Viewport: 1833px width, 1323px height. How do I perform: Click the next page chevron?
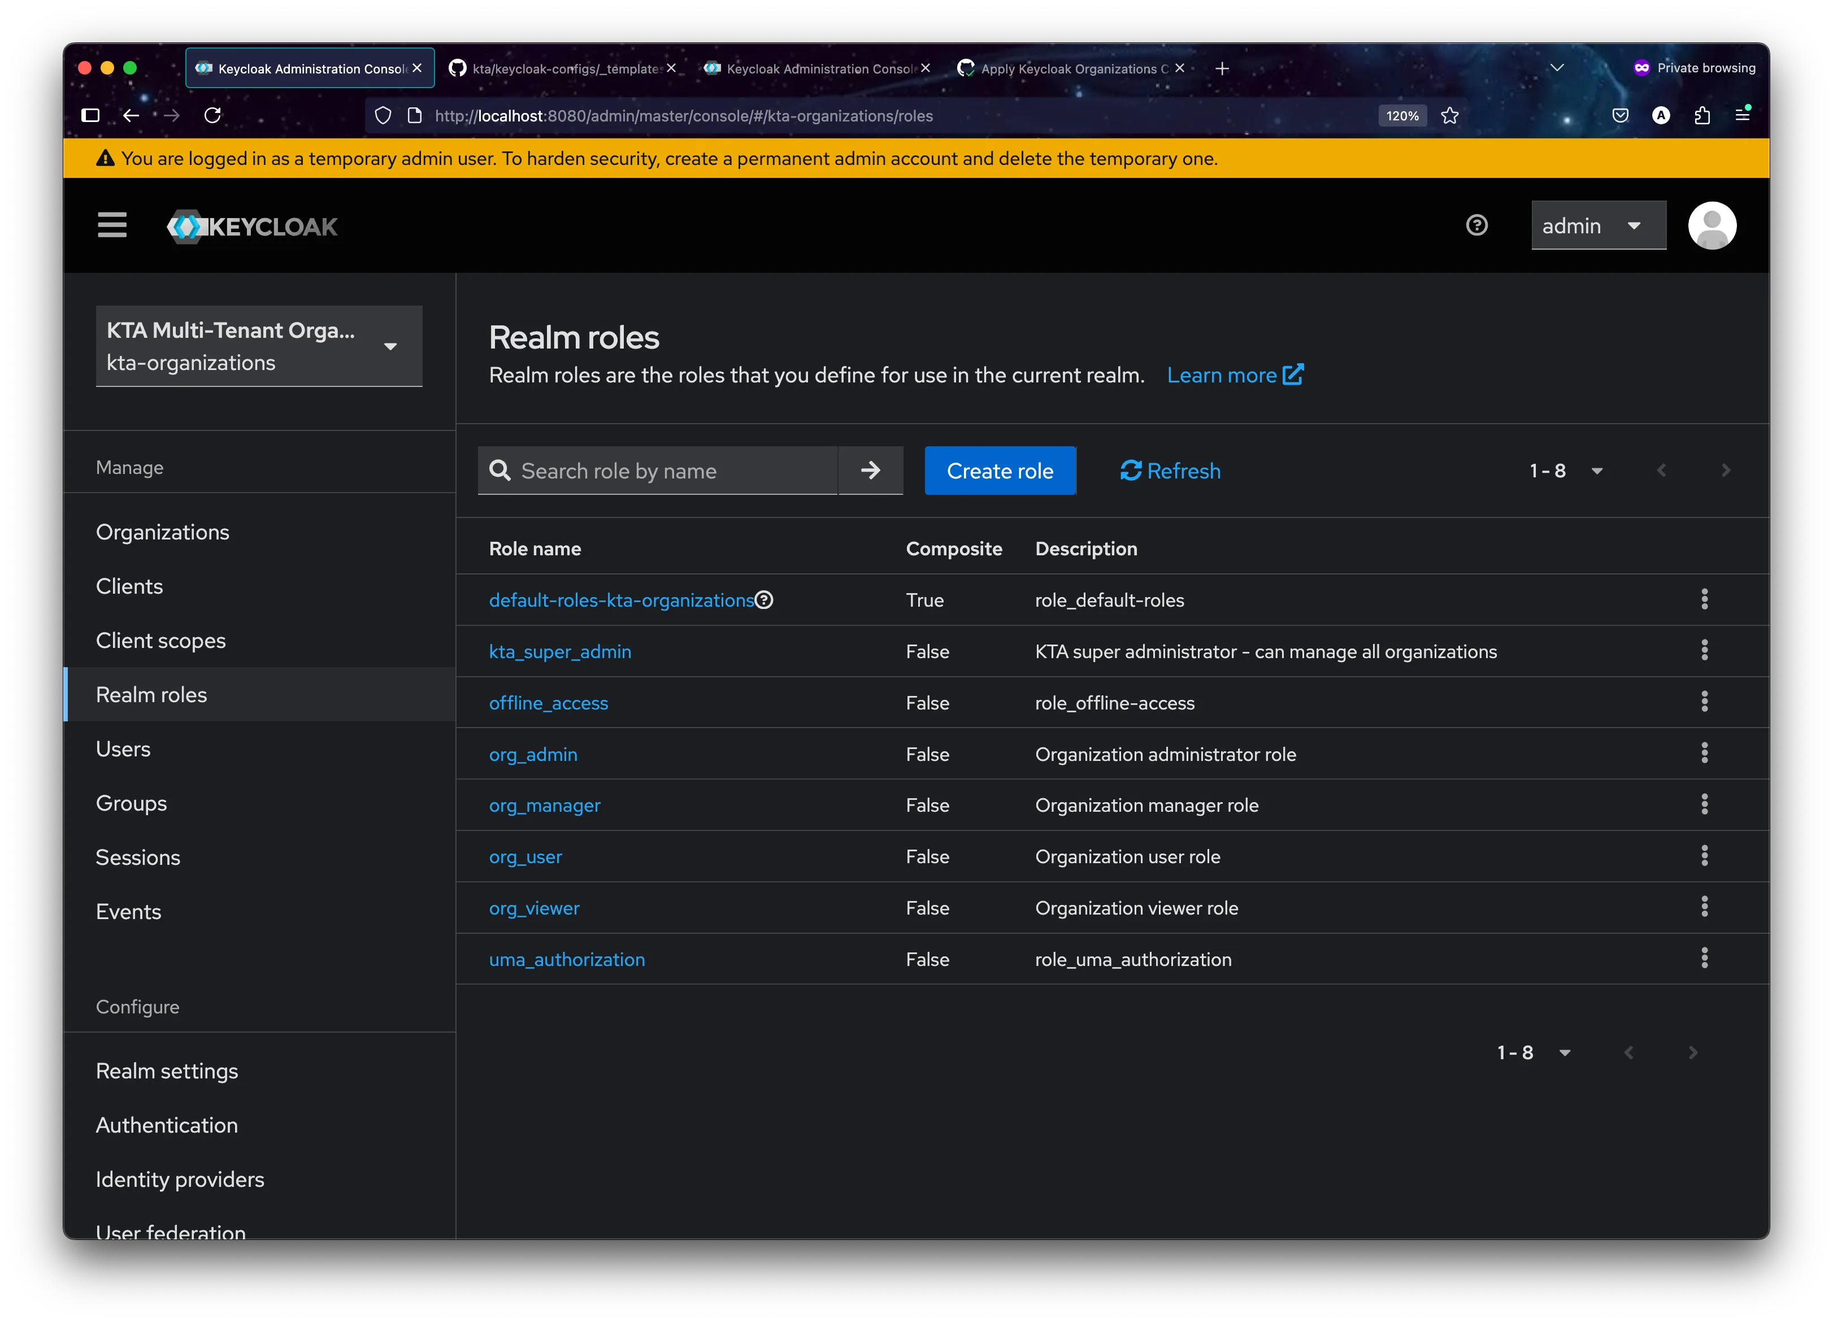tap(1726, 471)
